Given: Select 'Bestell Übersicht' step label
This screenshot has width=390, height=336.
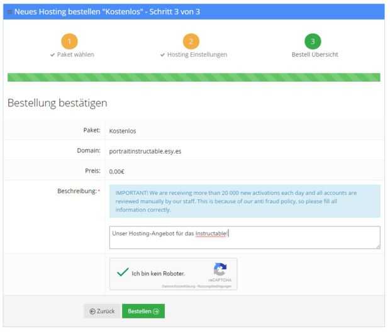Looking at the screenshot, I should (315, 55).
